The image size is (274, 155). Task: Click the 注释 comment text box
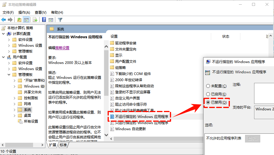[264, 93]
